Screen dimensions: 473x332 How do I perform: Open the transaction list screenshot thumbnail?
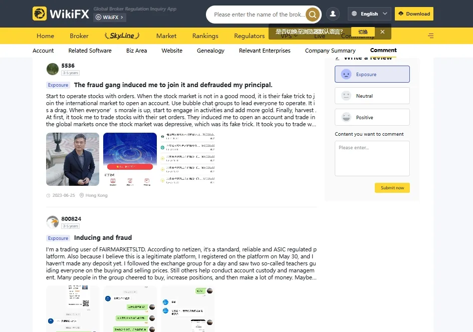187,159
